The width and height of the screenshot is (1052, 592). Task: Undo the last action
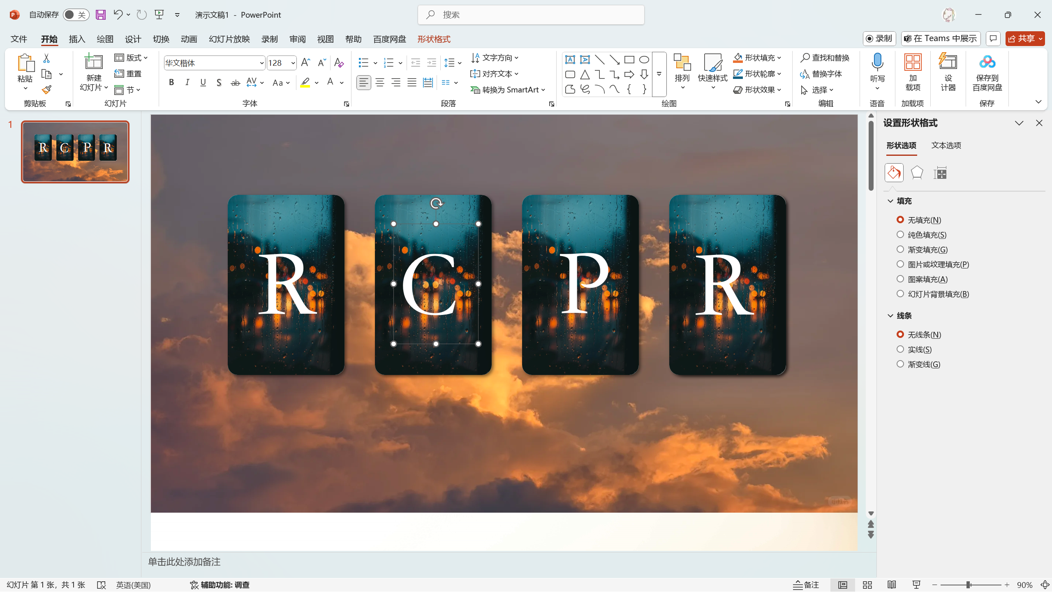[x=118, y=15]
